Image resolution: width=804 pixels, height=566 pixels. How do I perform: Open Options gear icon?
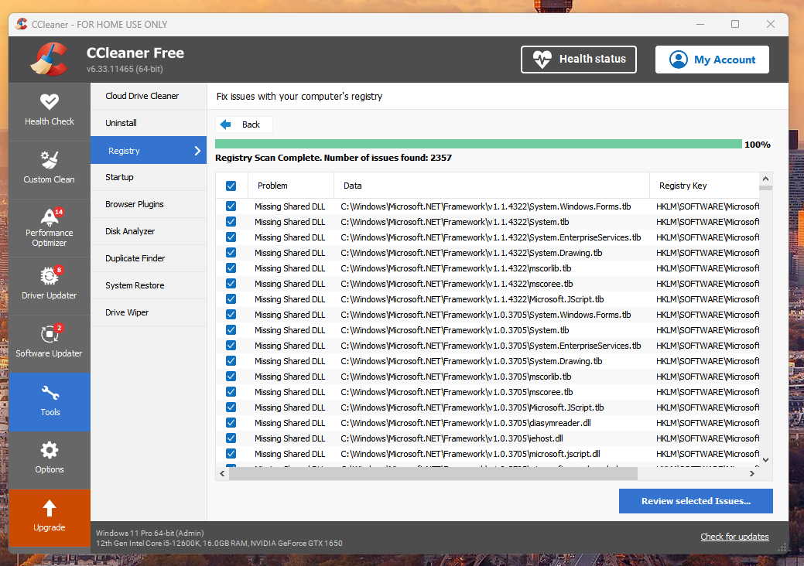coord(50,450)
